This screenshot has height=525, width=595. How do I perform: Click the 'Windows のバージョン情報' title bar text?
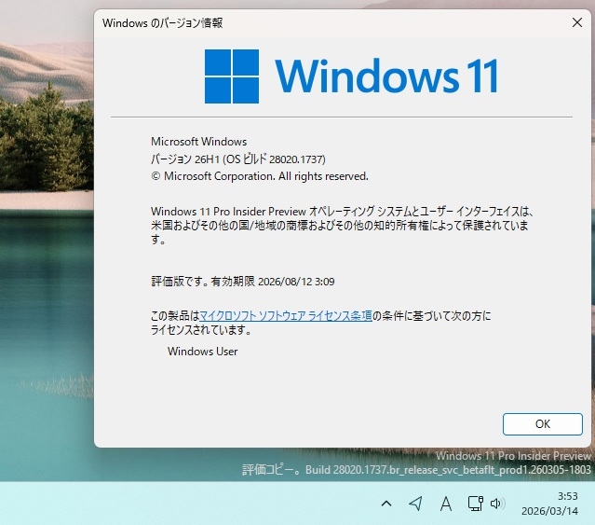pyautogui.click(x=162, y=23)
